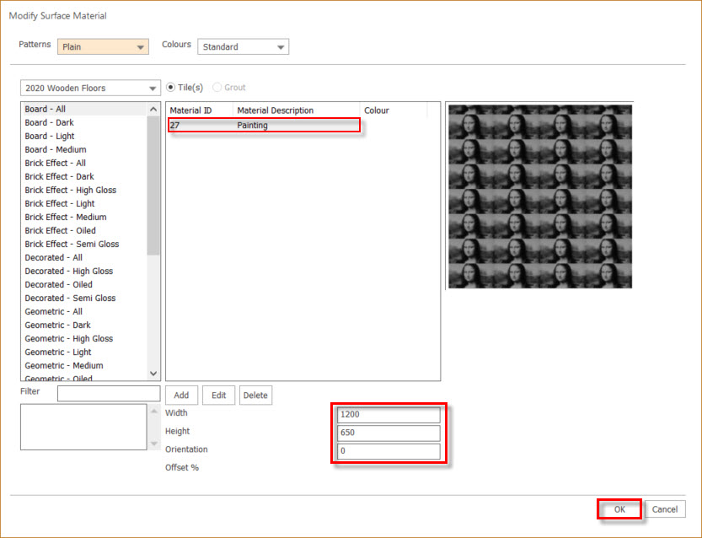Select Geometric - Dark category
The image size is (702, 538).
[x=84, y=325]
